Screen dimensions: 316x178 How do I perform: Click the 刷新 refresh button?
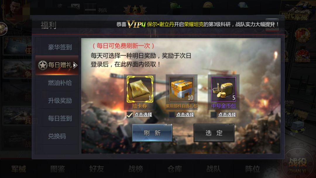(x=152, y=133)
